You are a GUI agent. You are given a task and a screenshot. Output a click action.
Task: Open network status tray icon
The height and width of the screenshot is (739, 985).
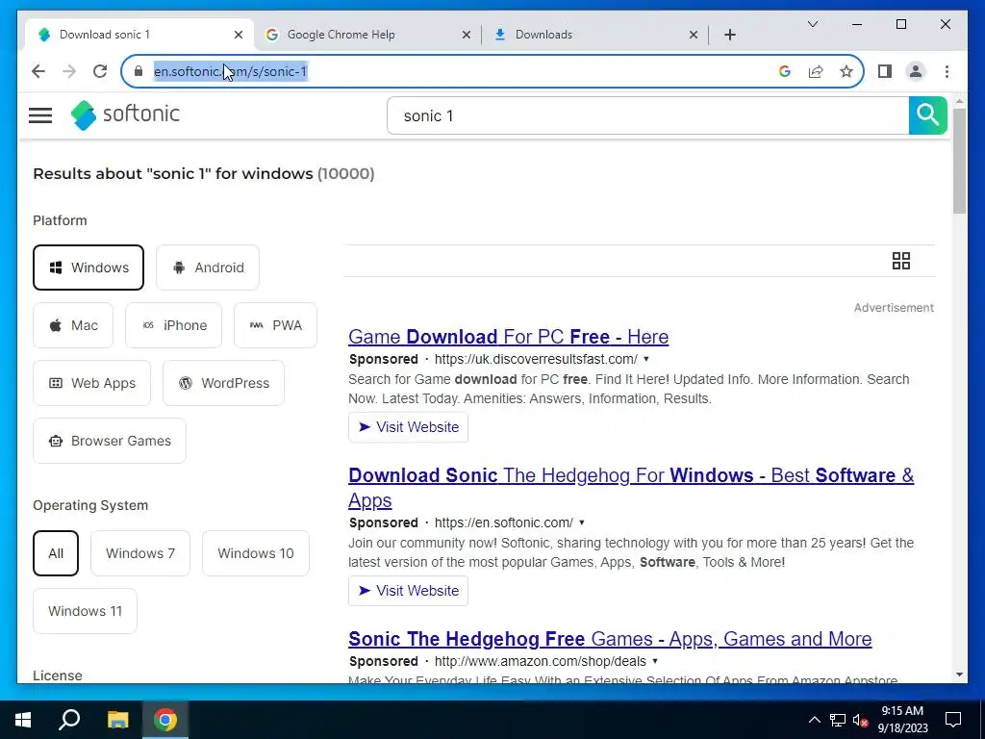point(838,720)
